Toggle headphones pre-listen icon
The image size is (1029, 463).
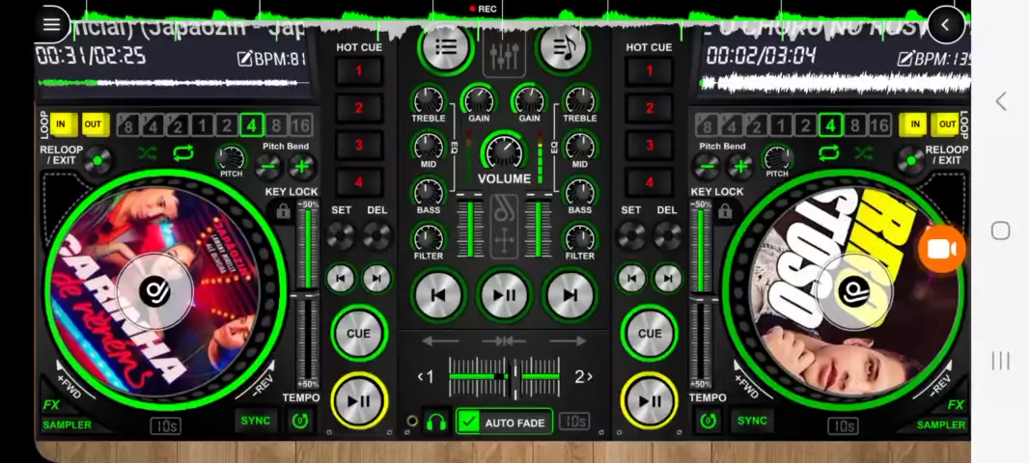coord(436,422)
